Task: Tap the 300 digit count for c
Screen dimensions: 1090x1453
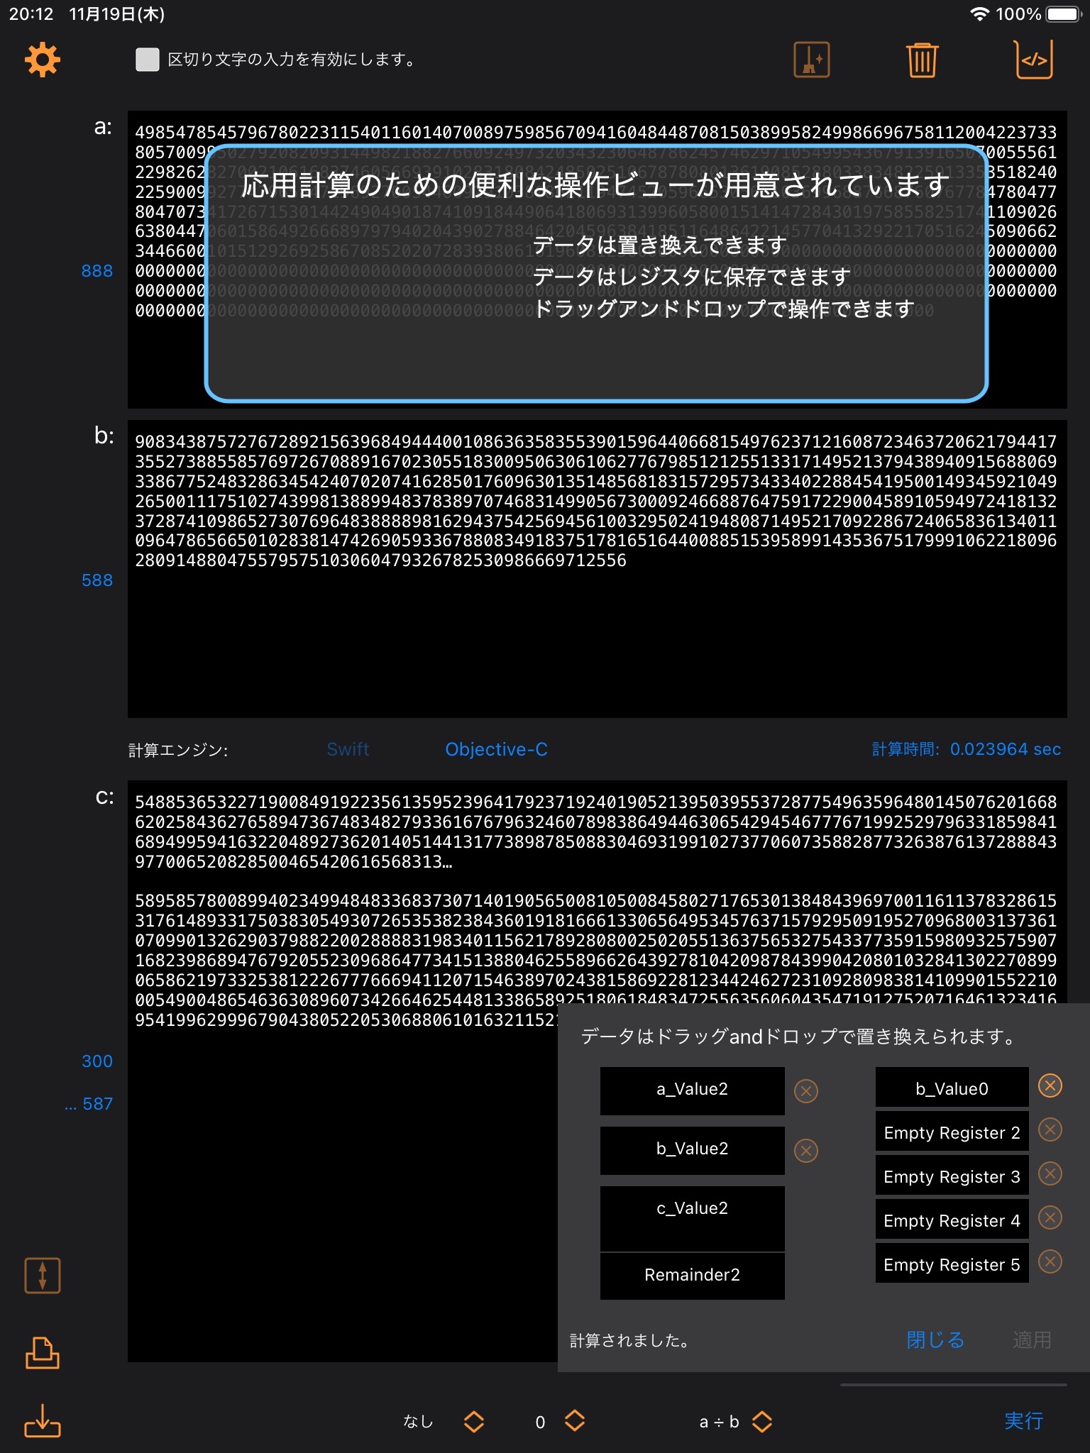Action: pos(97,1061)
